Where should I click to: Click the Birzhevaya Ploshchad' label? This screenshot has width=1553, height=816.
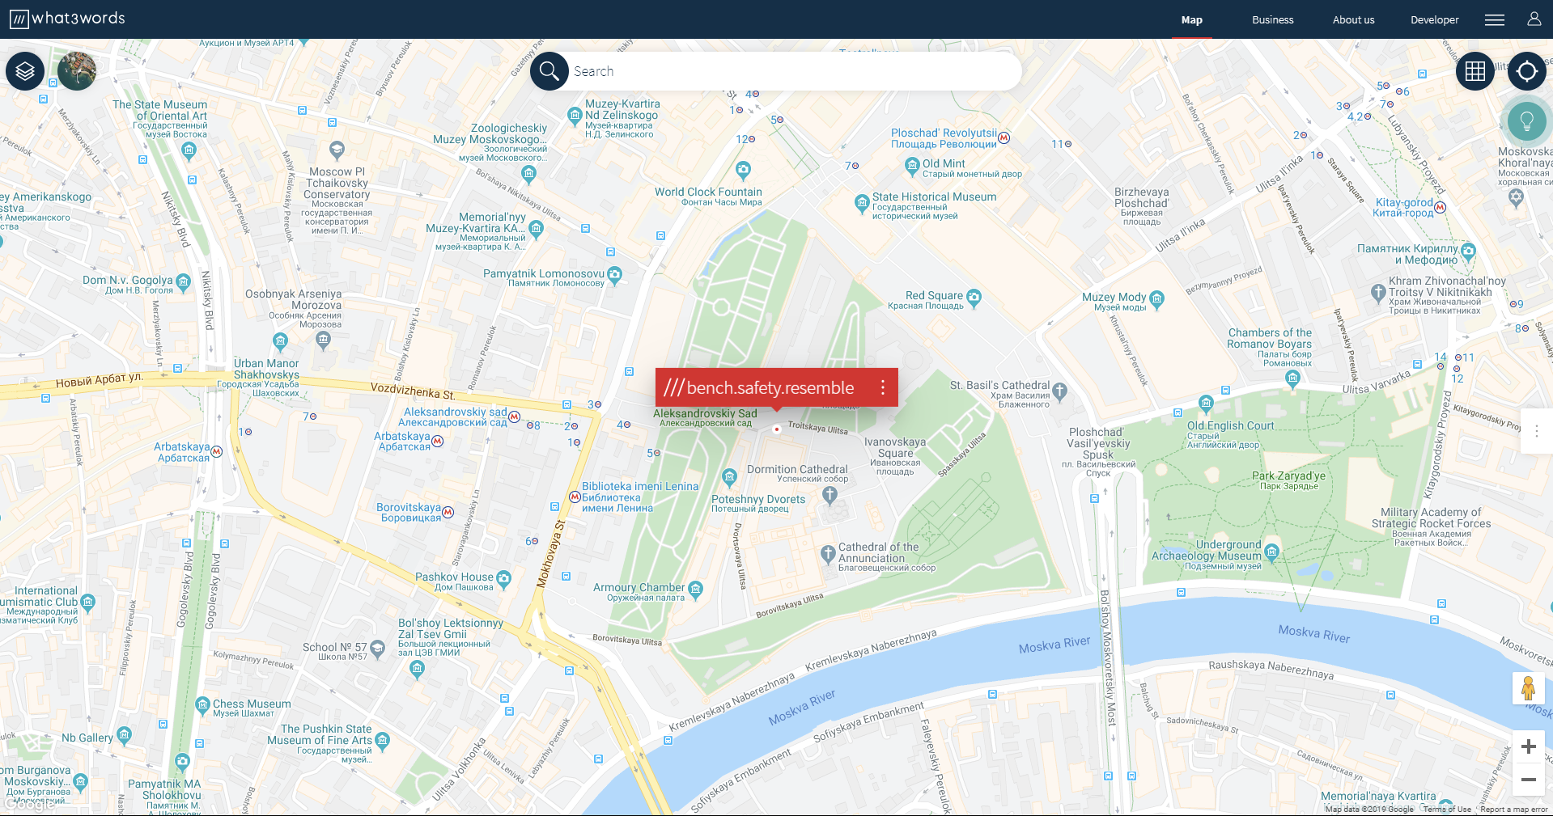pyautogui.click(x=1141, y=206)
